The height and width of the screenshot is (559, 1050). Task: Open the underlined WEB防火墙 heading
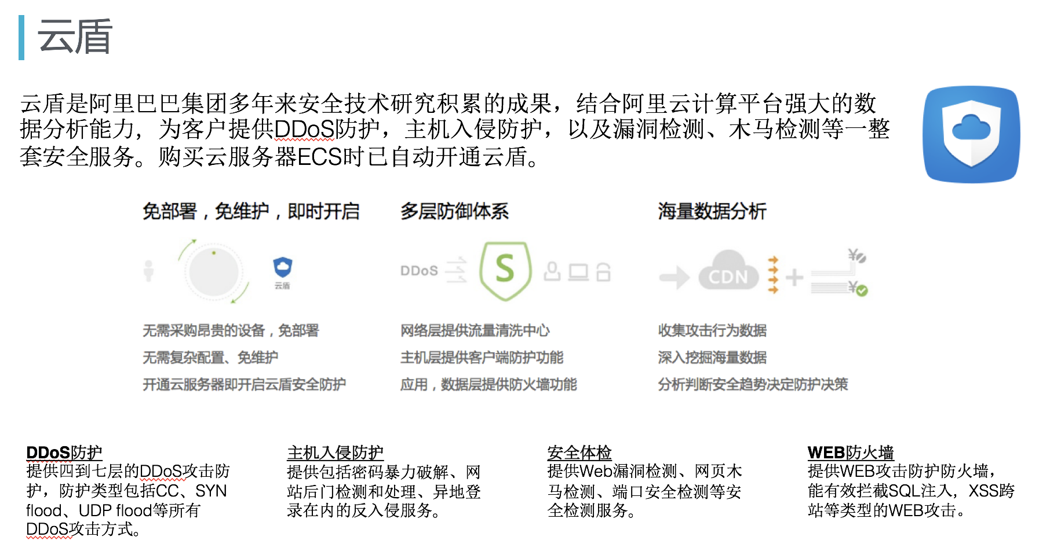click(850, 453)
